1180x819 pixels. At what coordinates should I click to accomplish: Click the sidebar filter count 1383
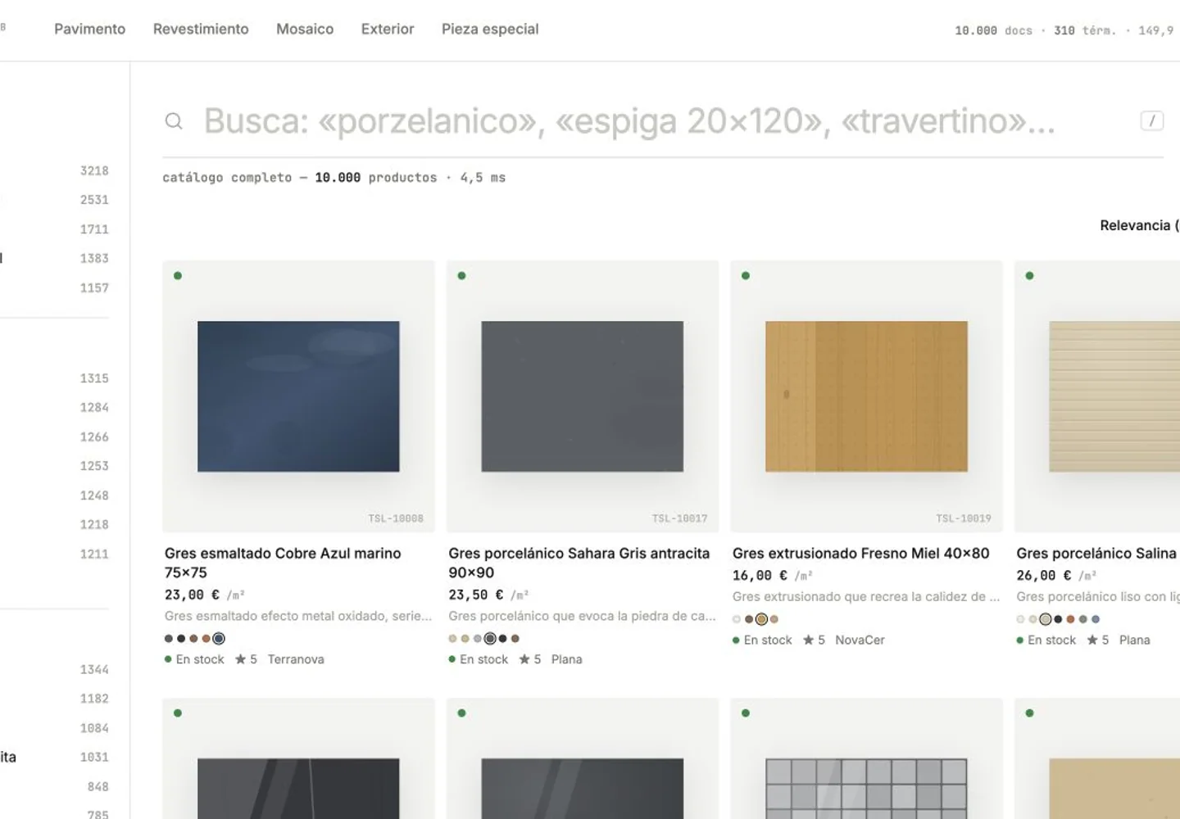(x=94, y=259)
